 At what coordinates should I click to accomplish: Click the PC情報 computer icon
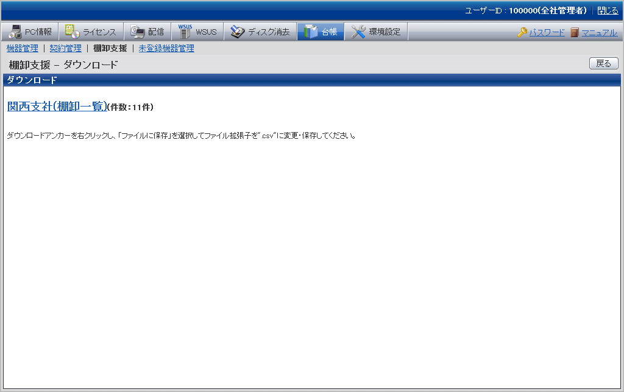tap(15, 32)
